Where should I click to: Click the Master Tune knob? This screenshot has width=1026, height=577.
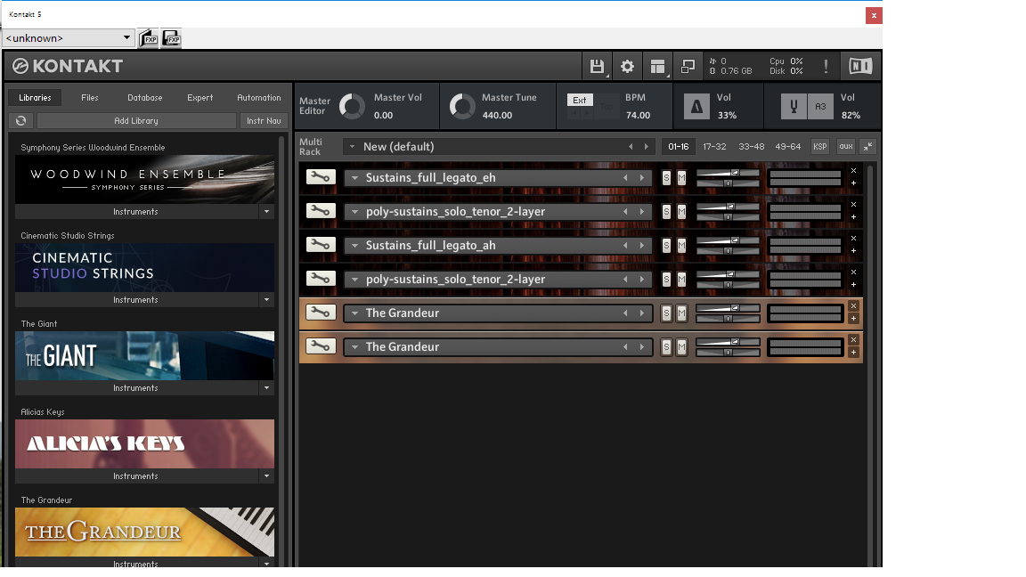click(x=462, y=106)
